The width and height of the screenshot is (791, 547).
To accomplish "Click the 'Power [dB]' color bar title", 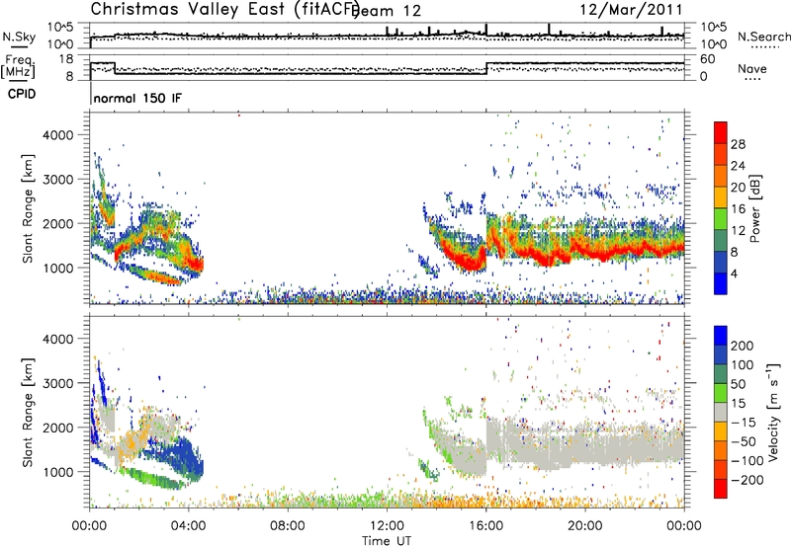I will [x=755, y=208].
